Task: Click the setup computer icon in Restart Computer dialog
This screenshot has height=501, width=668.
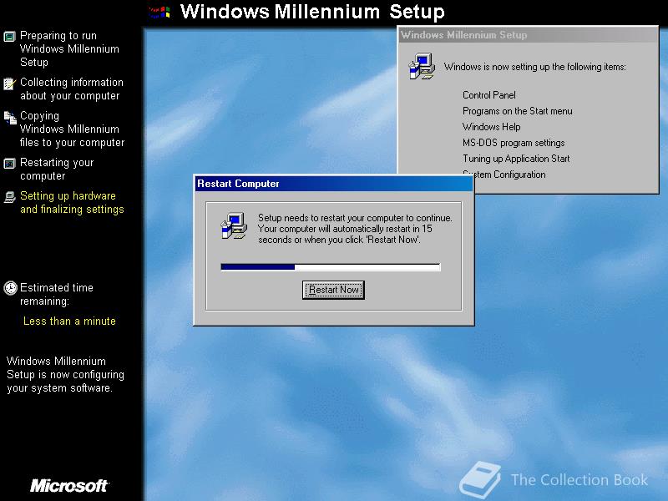Action: pos(234,225)
